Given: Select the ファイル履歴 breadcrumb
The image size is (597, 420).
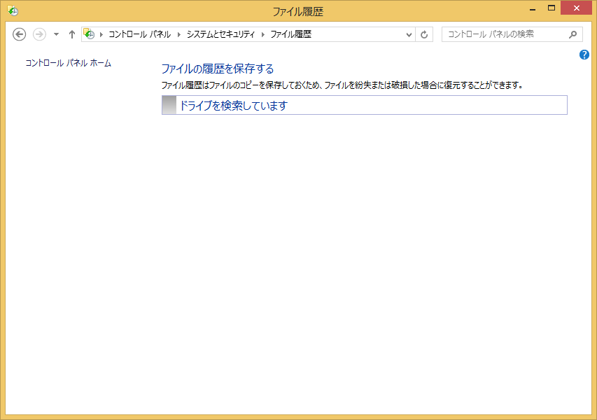Looking at the screenshot, I should click(291, 34).
